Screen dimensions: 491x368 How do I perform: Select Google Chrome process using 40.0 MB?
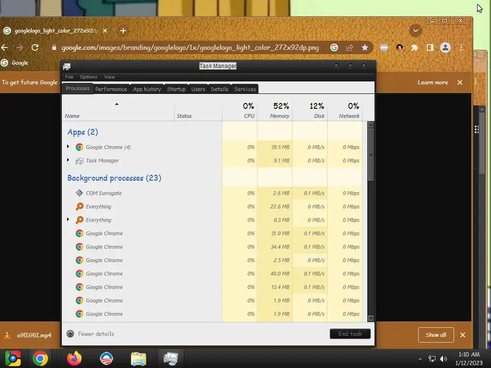212,274
